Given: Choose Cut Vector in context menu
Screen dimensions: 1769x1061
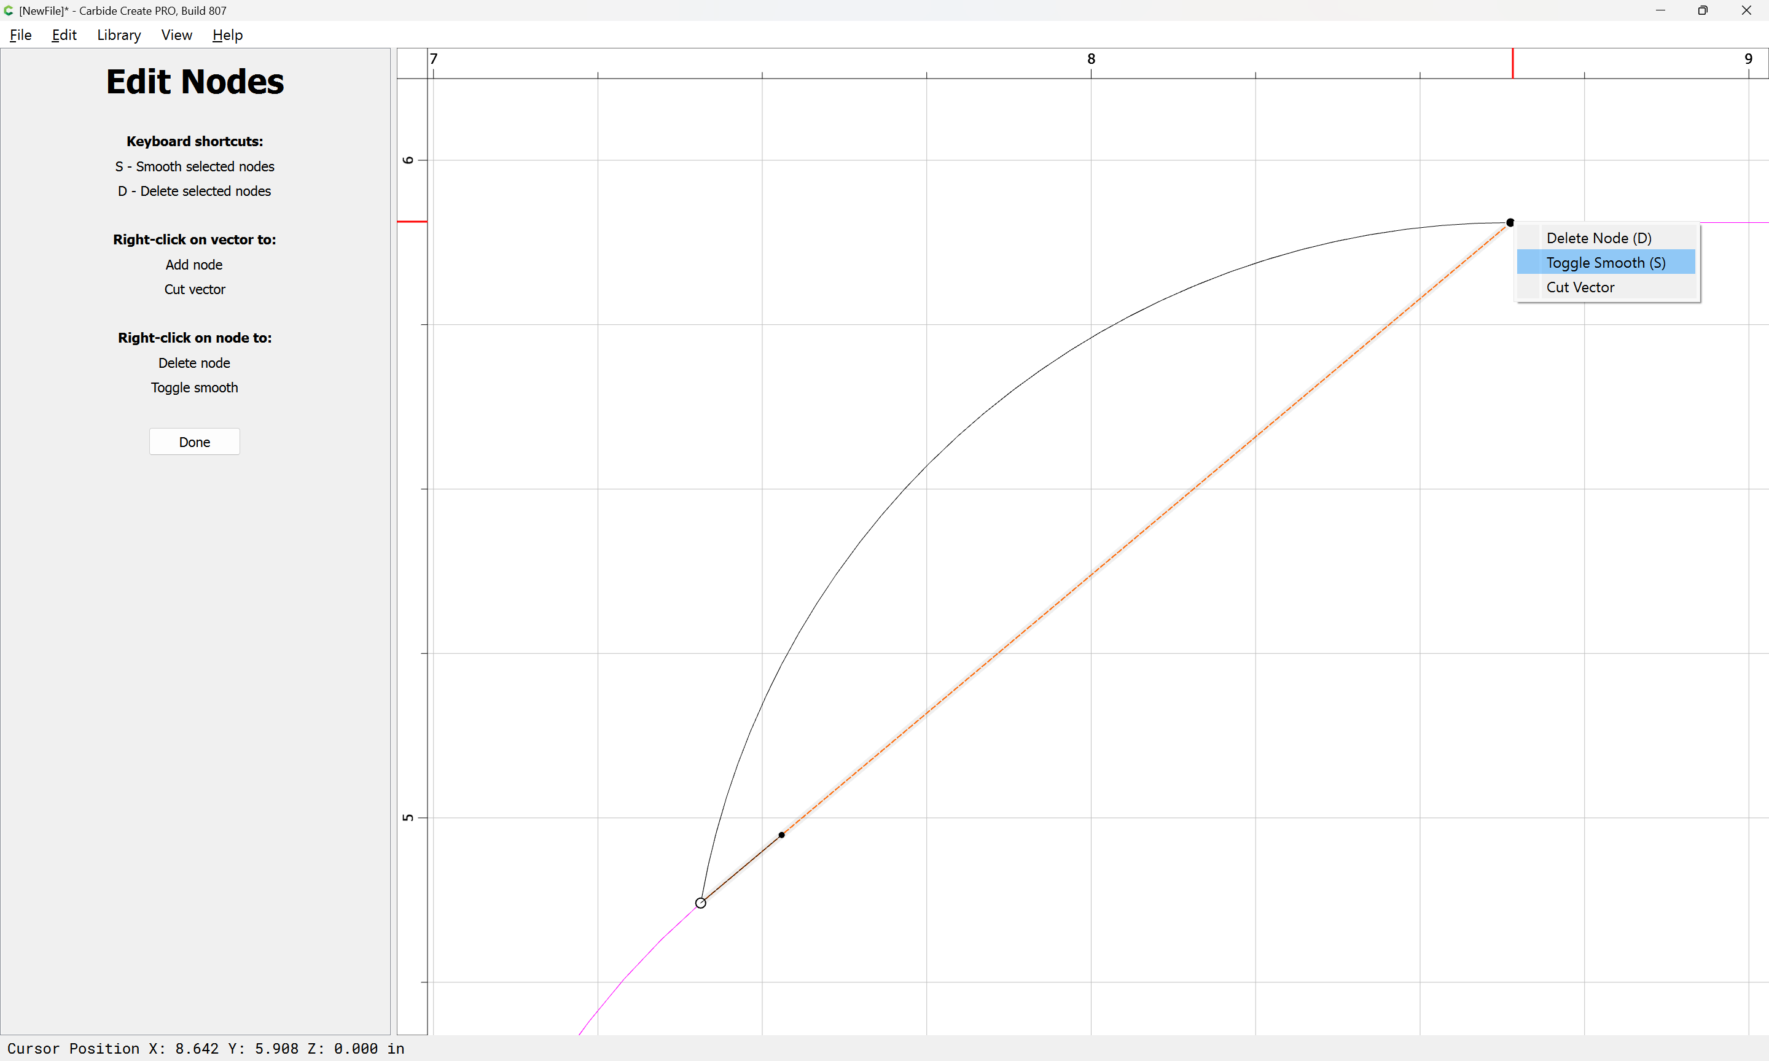Looking at the screenshot, I should coord(1605,287).
